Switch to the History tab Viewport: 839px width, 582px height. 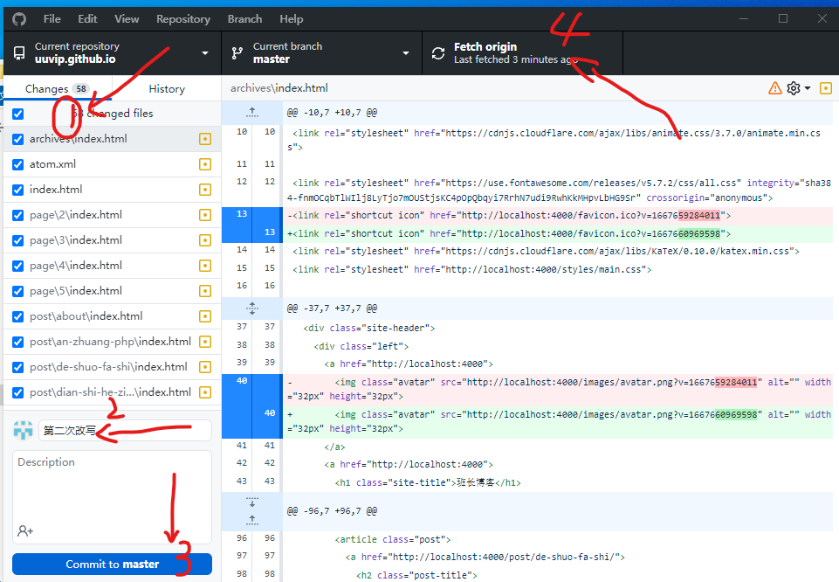coord(167,89)
